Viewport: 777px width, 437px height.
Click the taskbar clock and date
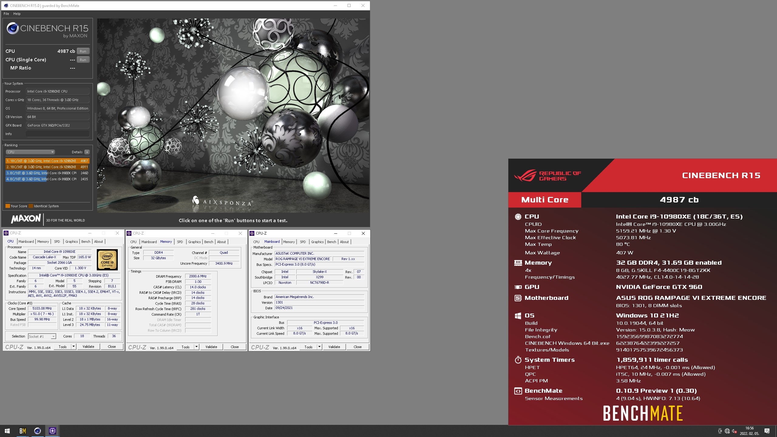tap(749, 431)
